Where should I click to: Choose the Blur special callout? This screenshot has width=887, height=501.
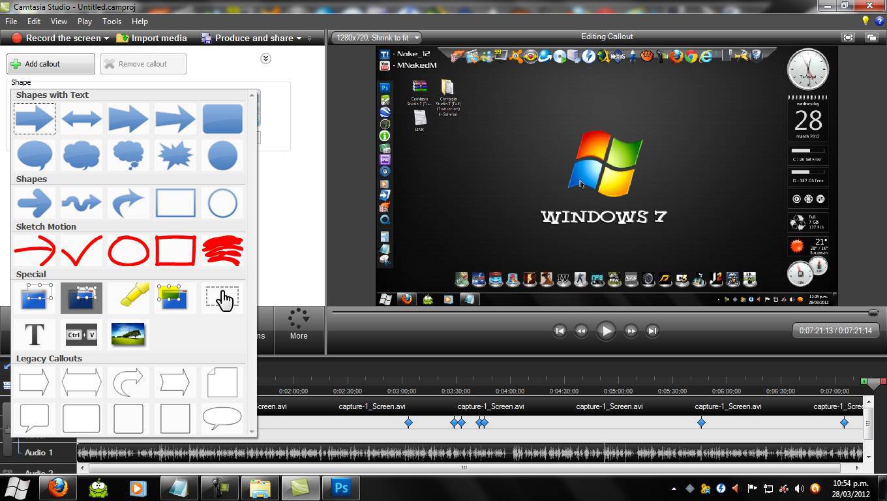[x=35, y=297]
